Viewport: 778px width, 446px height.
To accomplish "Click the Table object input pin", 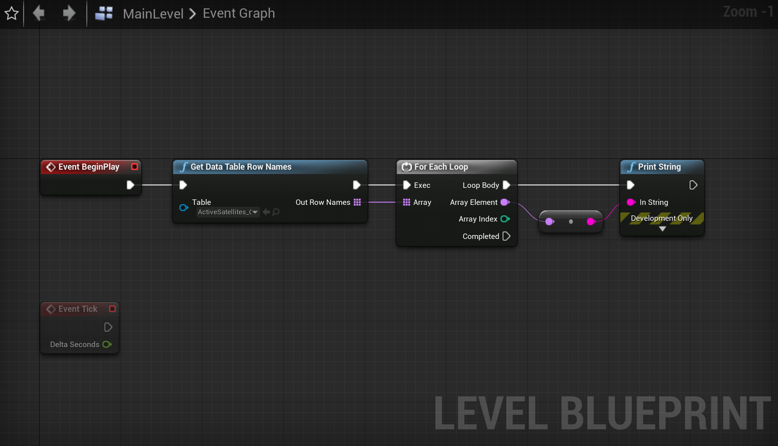I will click(184, 208).
